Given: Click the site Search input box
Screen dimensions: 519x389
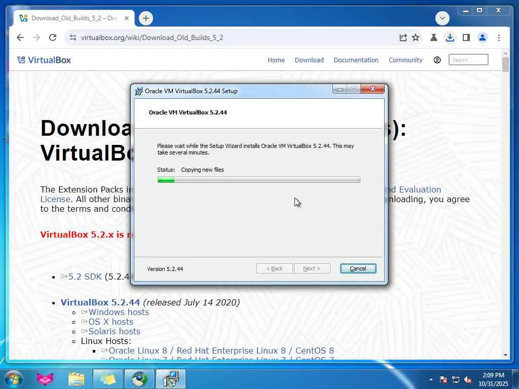Looking at the screenshot, I should click(x=468, y=60).
